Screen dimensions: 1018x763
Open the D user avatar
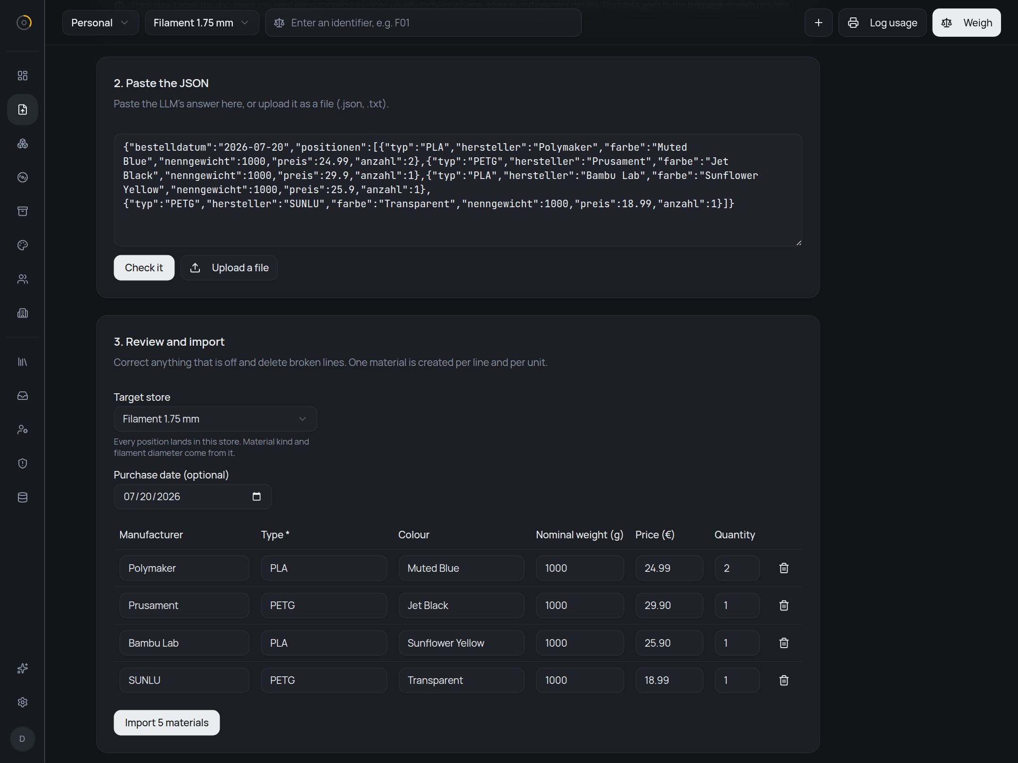[22, 739]
